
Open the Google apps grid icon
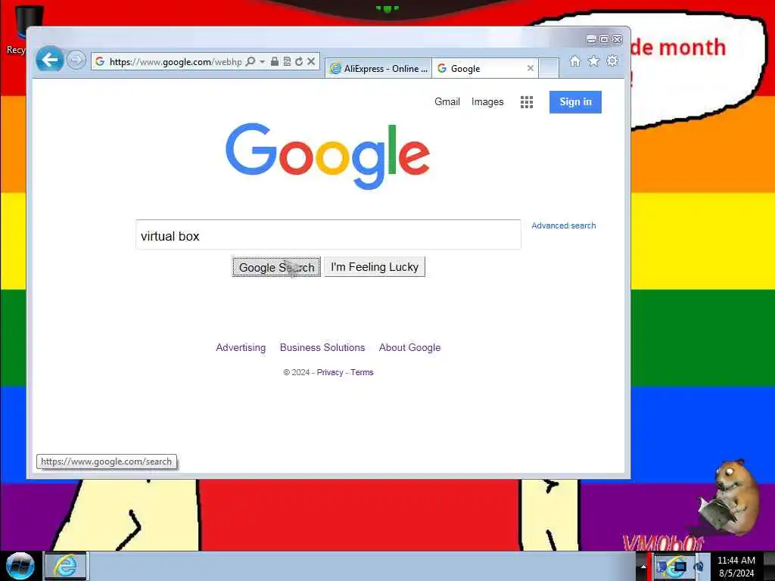pos(527,102)
